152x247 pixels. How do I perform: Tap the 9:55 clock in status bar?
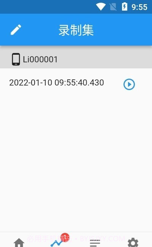[139, 7]
